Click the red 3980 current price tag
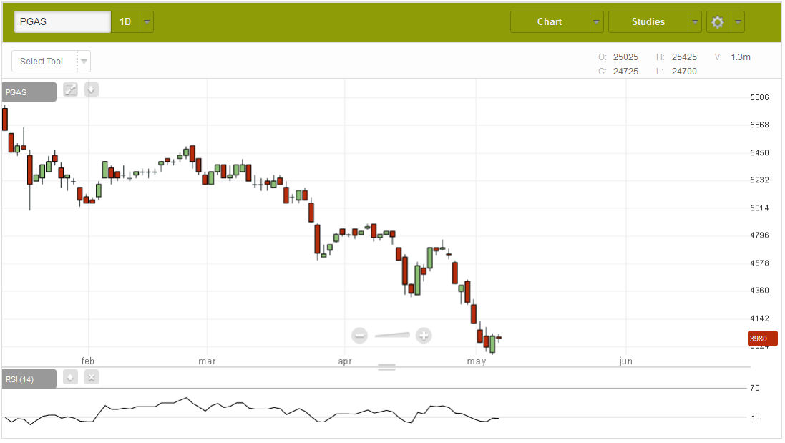This screenshot has width=785, height=443. tap(762, 339)
